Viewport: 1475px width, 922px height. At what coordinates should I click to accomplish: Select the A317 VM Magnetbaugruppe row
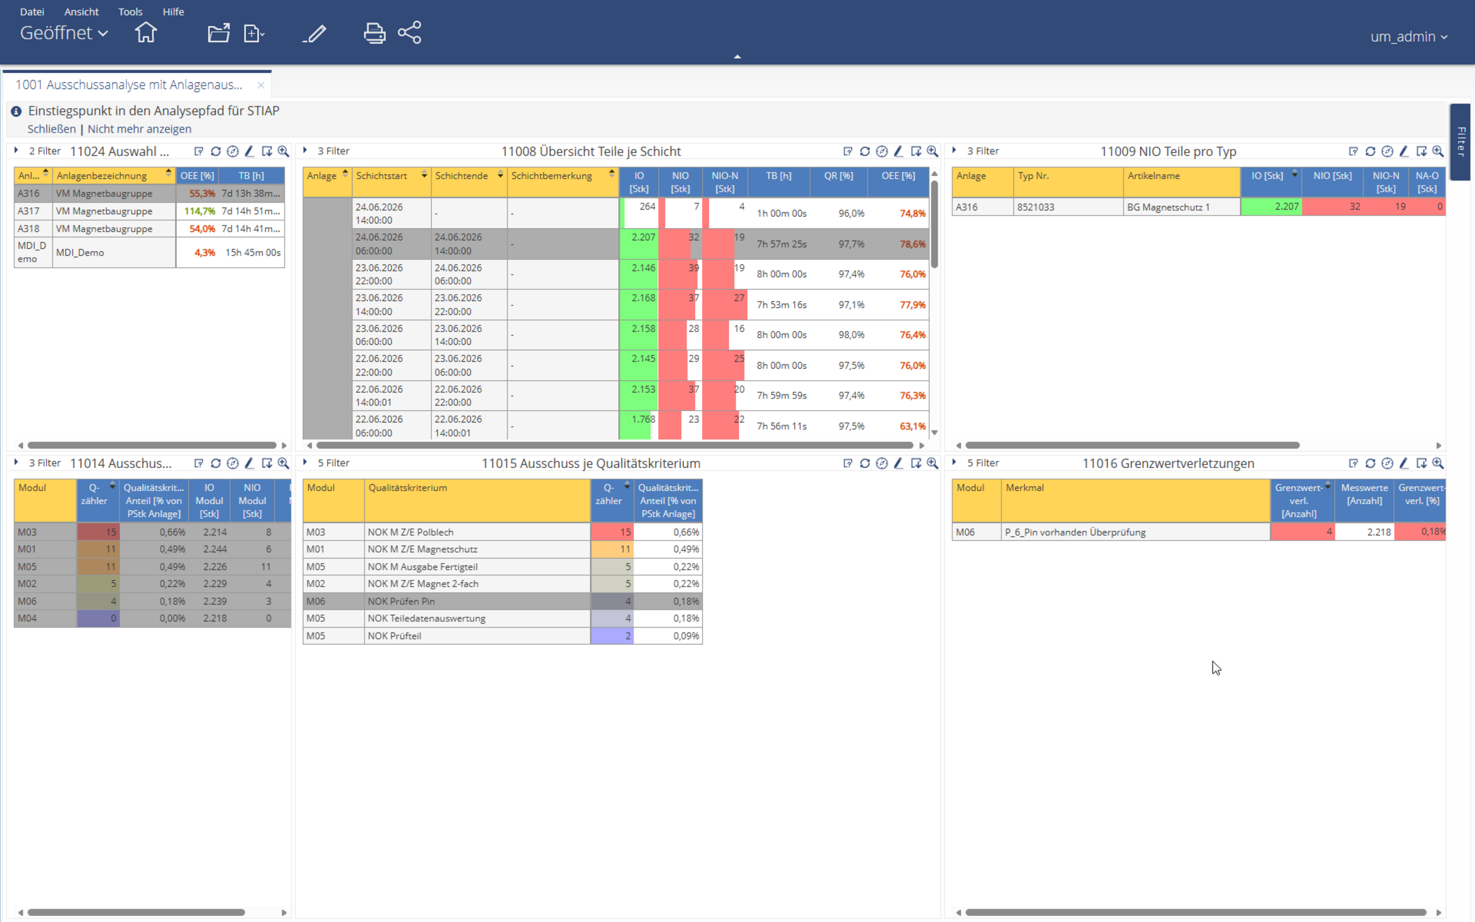tap(149, 211)
